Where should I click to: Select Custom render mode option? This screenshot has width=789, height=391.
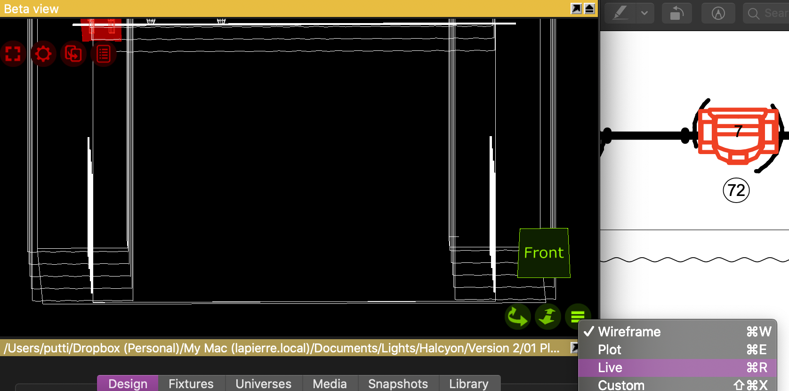[x=621, y=385]
